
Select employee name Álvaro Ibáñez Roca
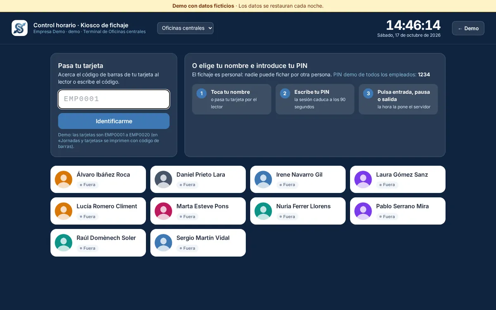(x=103, y=174)
